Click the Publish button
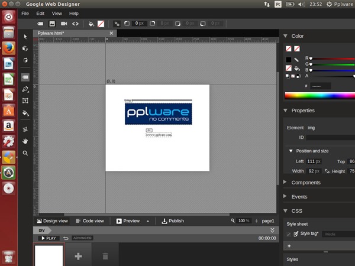The width and height of the screenshot is (355, 266). [173, 221]
